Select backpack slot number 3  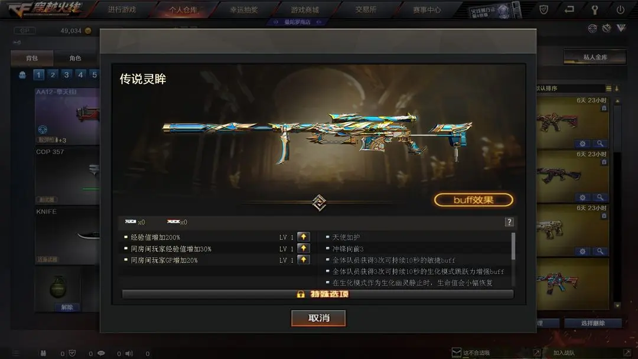66,74
